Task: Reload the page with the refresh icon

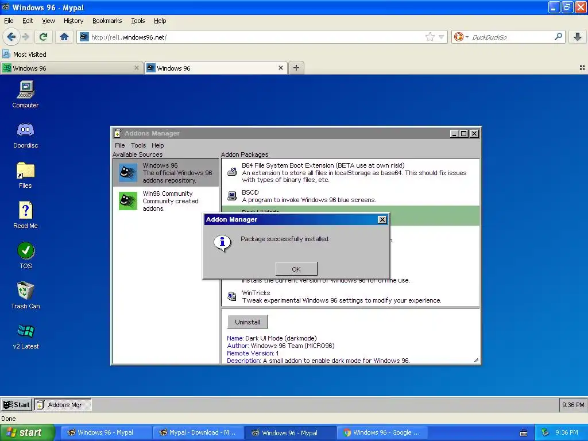Action: [43, 37]
